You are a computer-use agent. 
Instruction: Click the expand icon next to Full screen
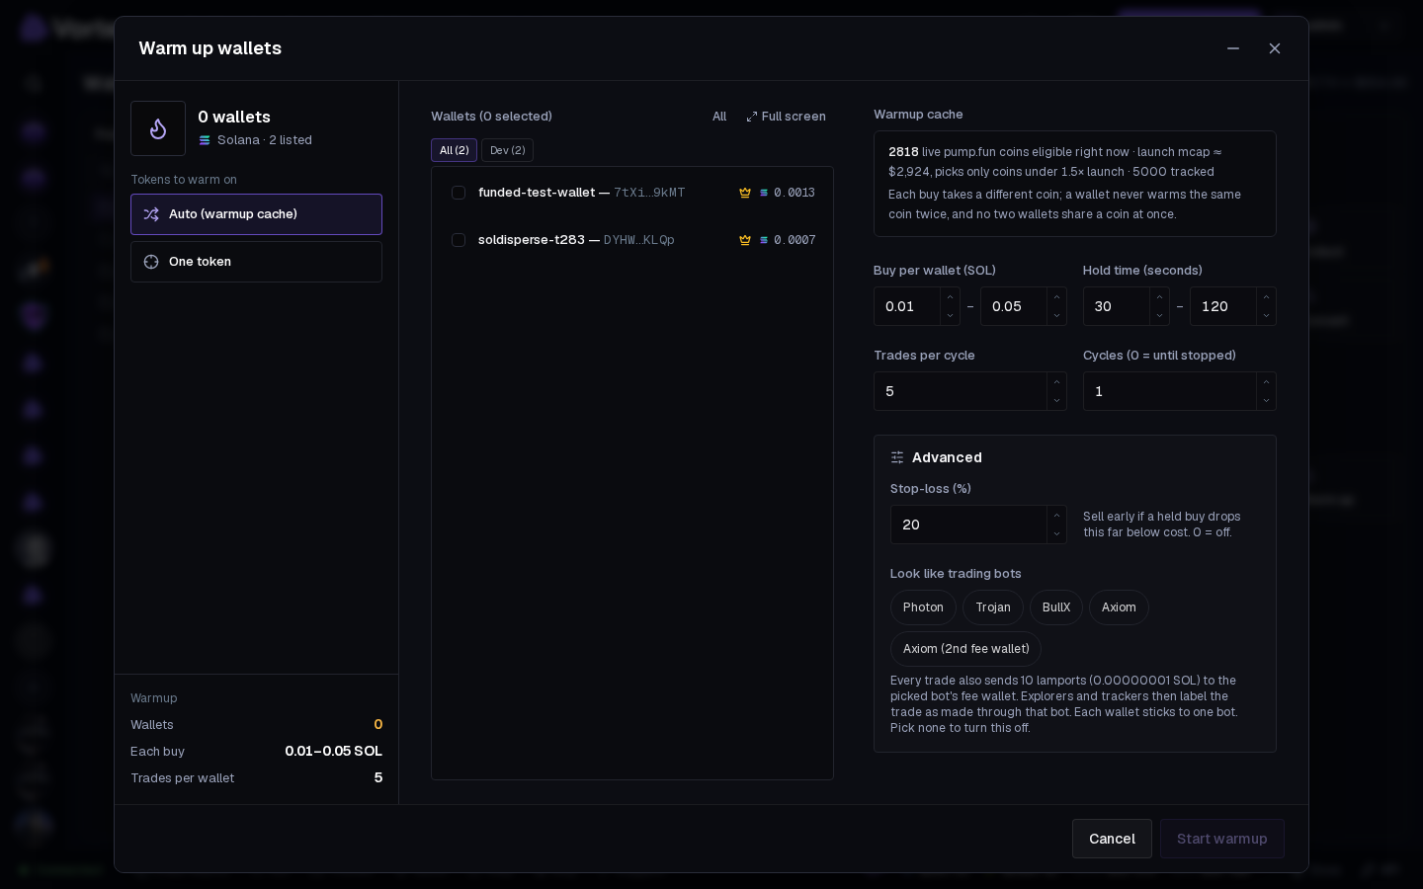pyautogui.click(x=752, y=117)
